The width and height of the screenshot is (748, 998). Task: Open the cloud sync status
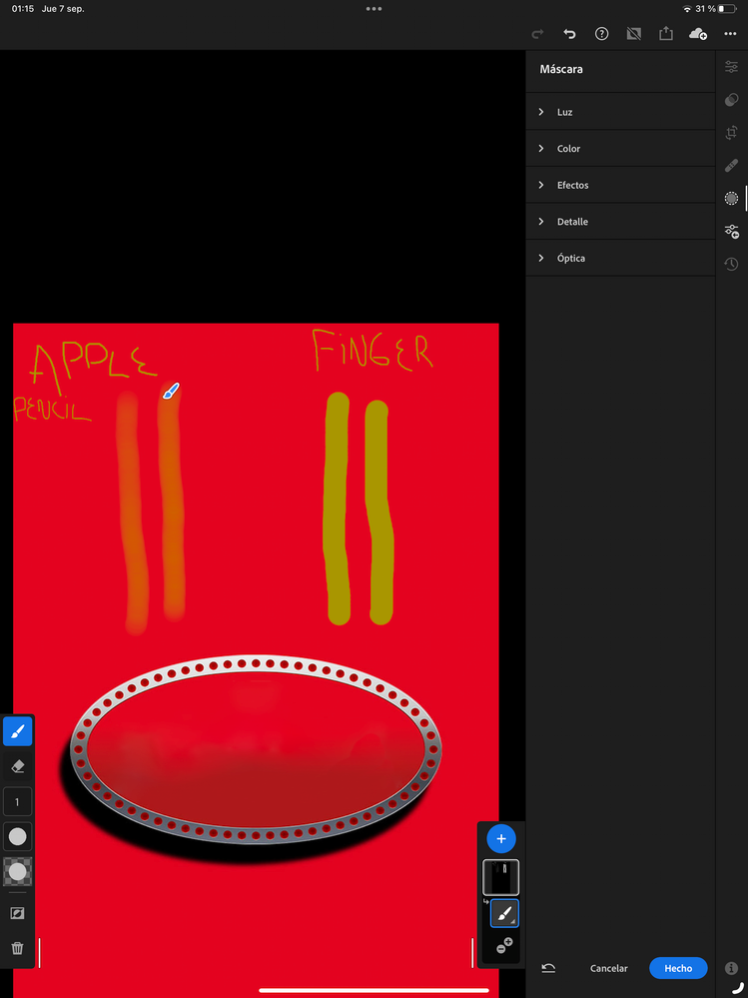click(x=698, y=34)
